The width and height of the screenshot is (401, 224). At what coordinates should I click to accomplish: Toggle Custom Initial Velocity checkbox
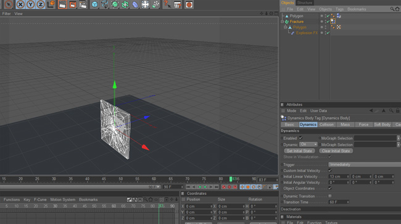[x=330, y=170]
